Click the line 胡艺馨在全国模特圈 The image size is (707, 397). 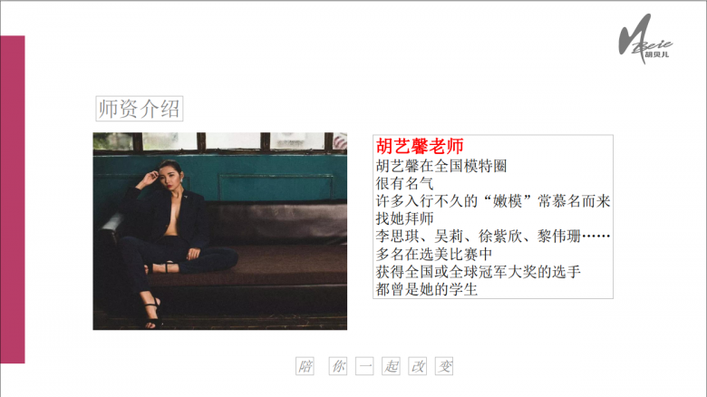(441, 166)
